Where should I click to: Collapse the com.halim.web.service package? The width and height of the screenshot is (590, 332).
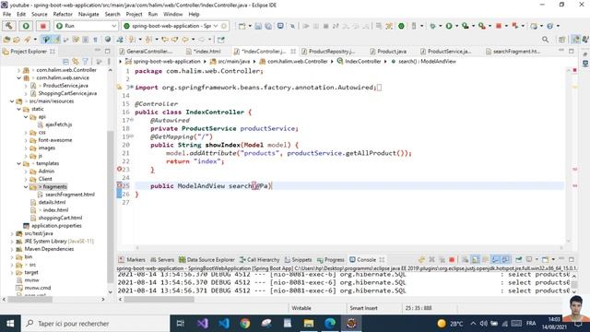point(18,77)
